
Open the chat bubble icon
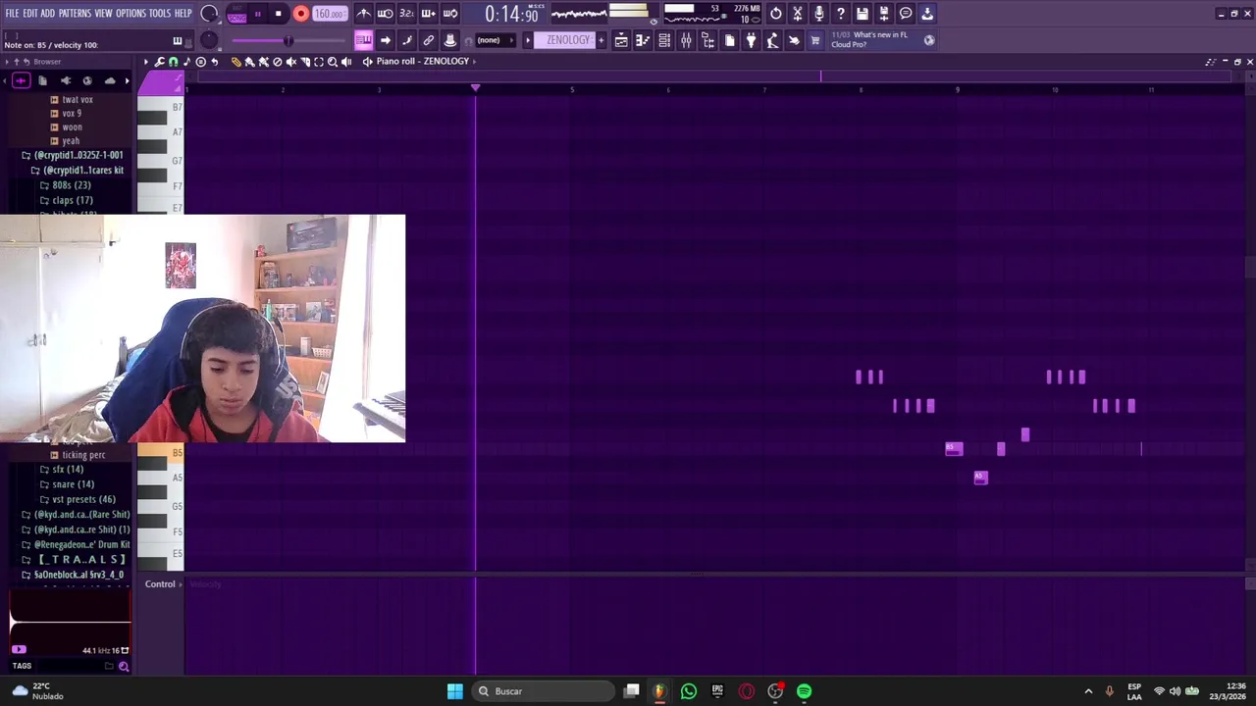click(906, 14)
